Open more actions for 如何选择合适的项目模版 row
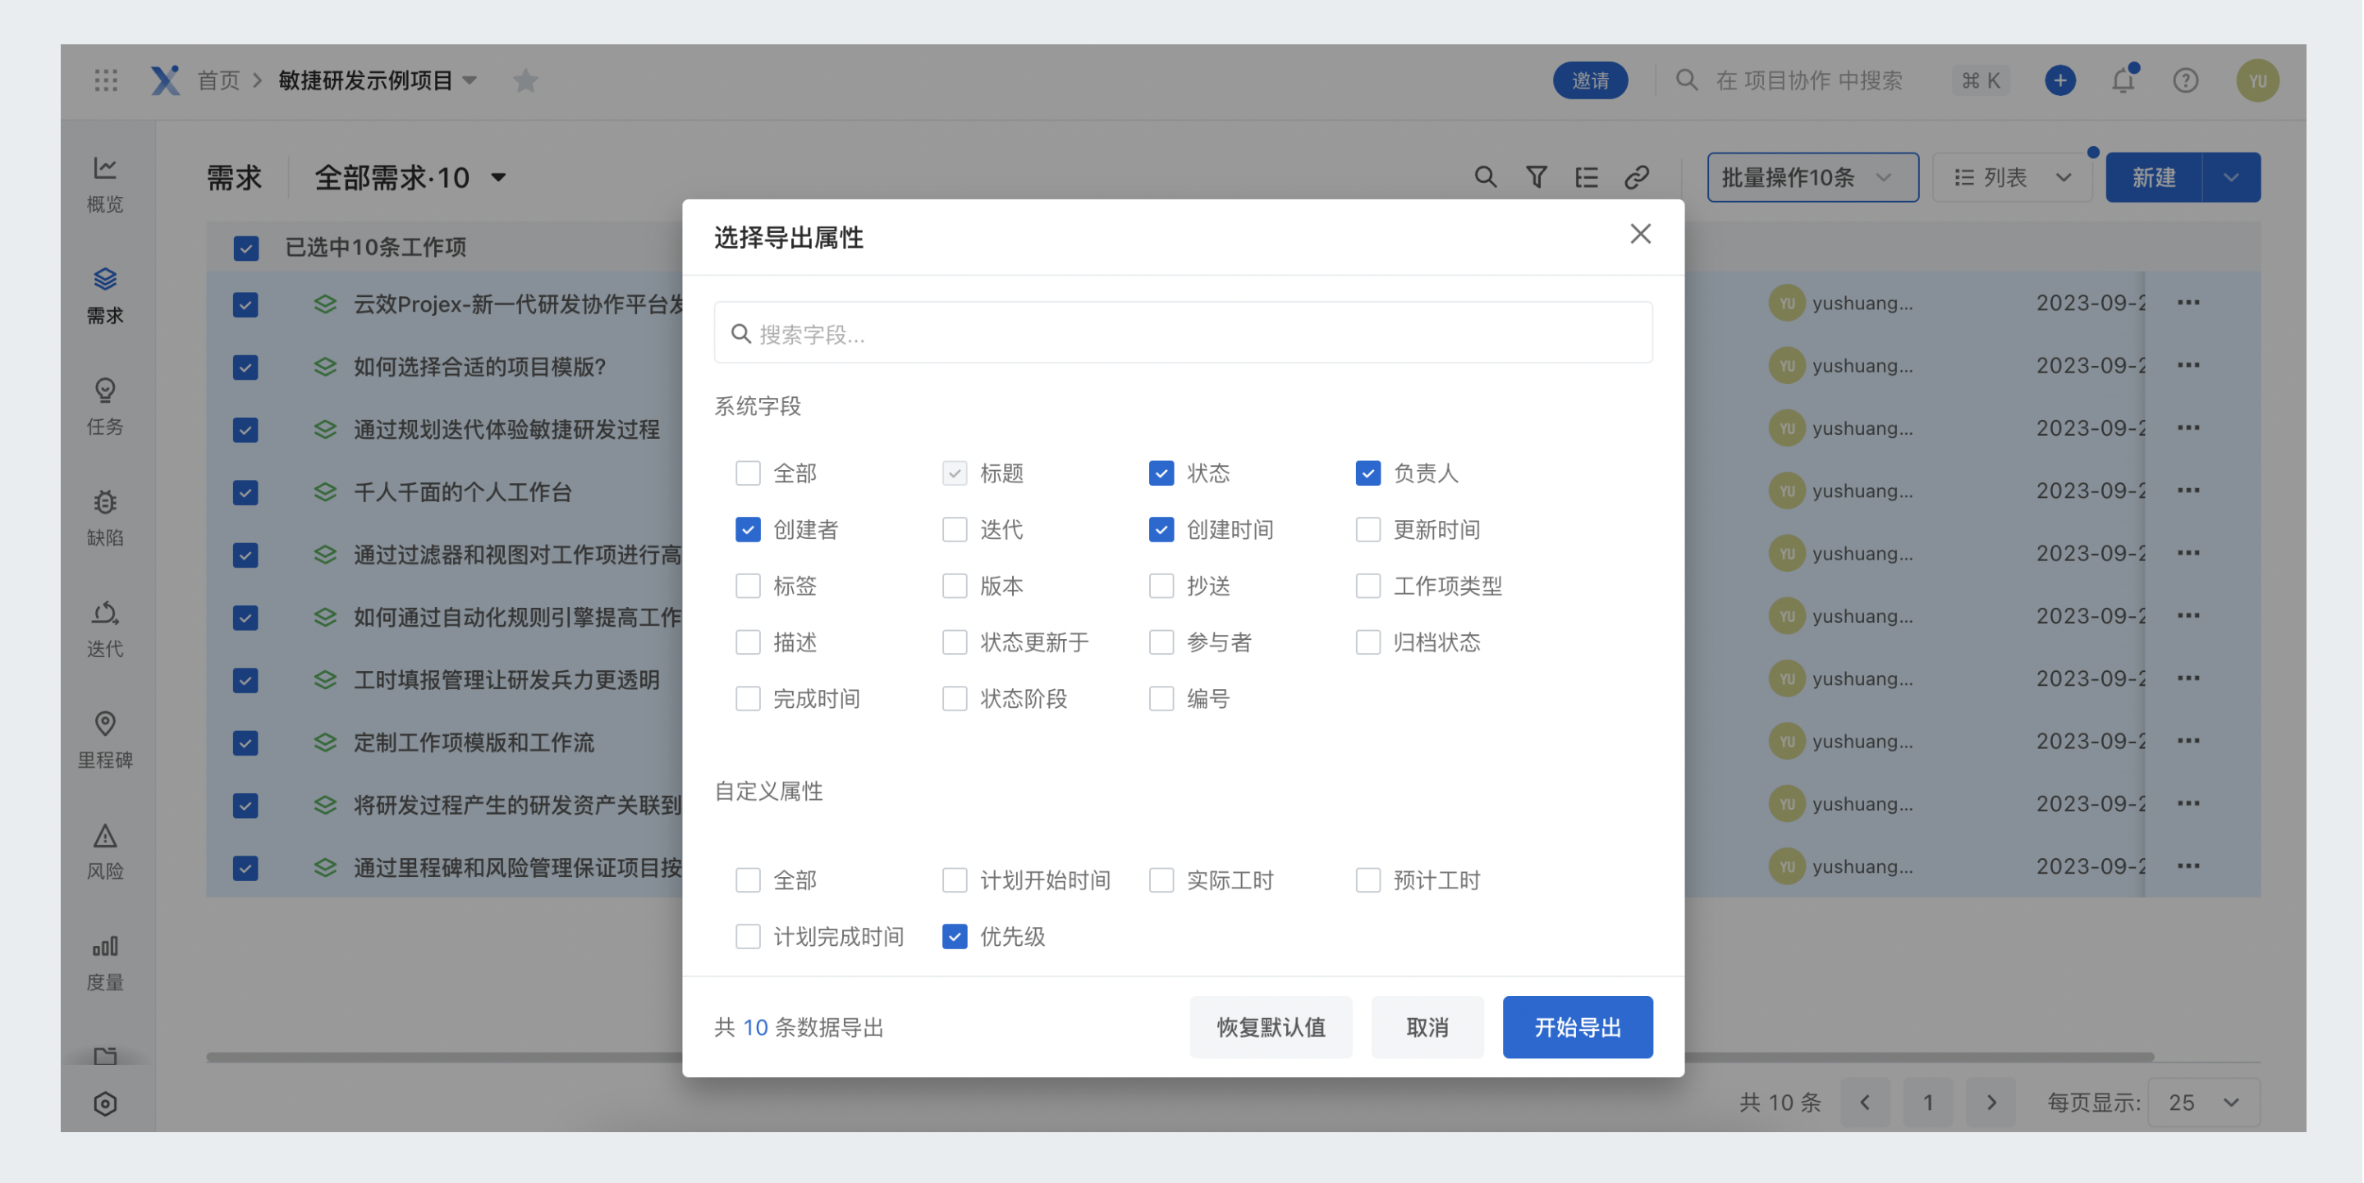This screenshot has width=2364, height=1183. [2188, 366]
